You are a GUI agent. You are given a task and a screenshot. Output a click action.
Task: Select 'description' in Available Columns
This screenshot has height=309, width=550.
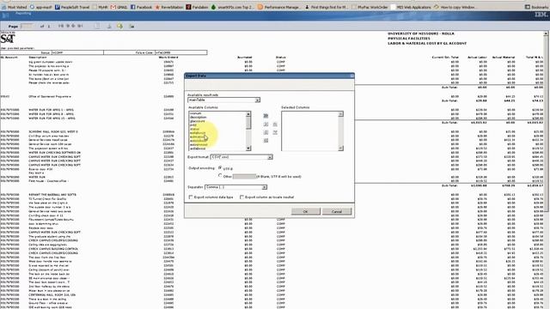[x=199, y=118]
